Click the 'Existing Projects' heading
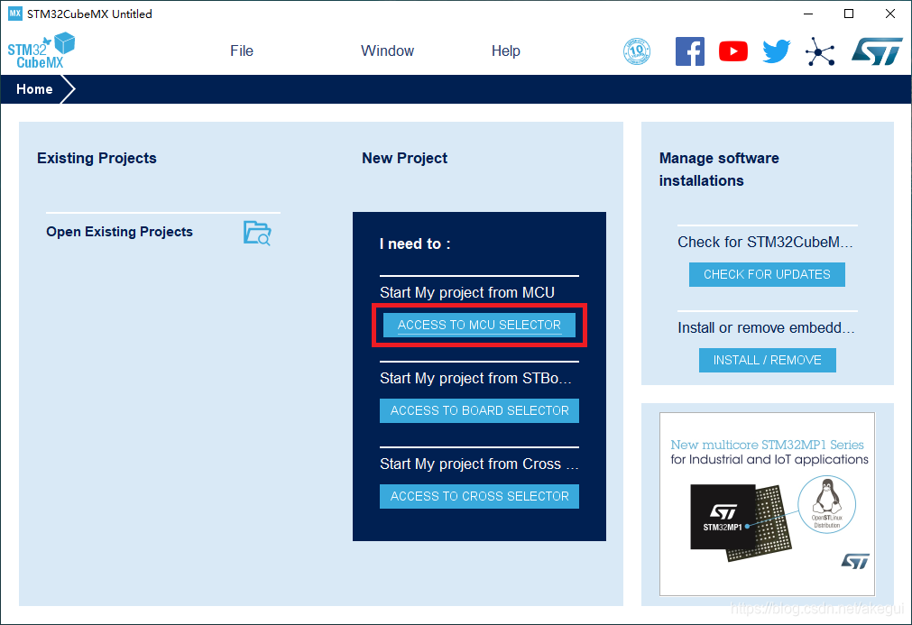Viewport: 912px width, 625px height. [x=97, y=158]
